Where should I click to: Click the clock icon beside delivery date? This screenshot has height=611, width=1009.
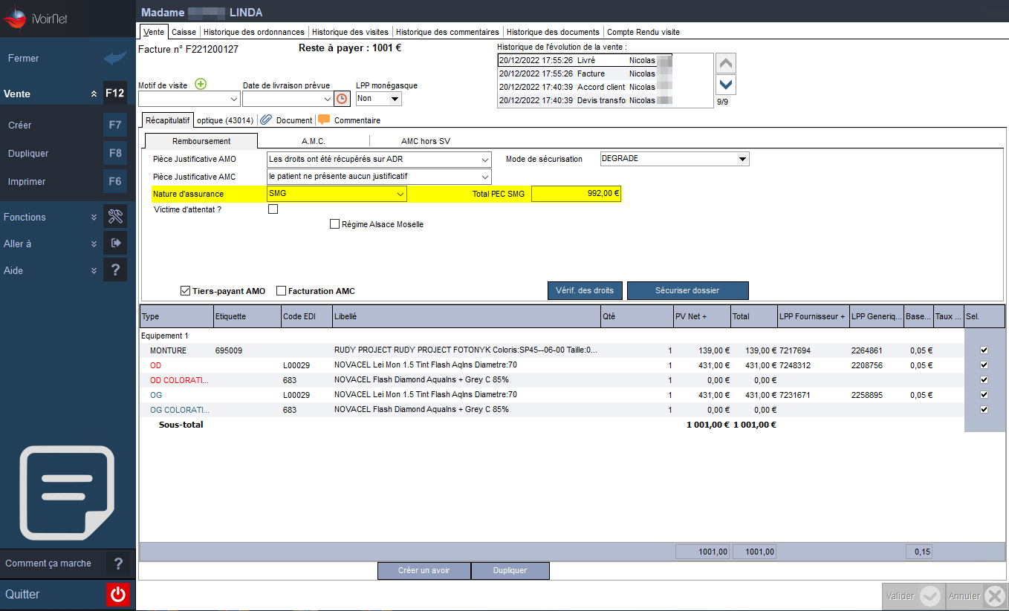tap(342, 99)
